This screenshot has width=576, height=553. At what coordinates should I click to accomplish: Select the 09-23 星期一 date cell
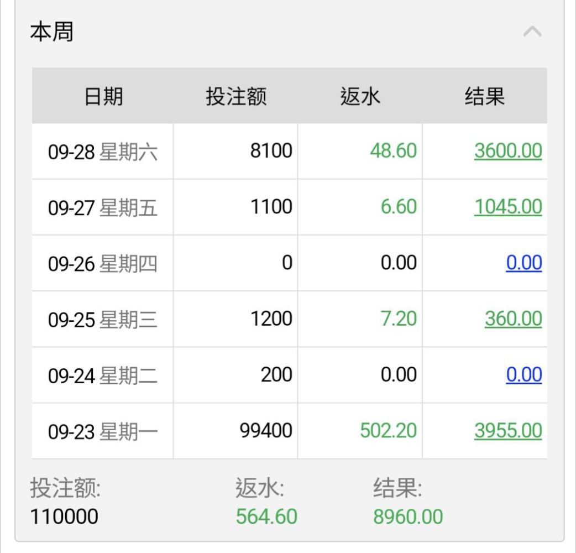click(103, 431)
